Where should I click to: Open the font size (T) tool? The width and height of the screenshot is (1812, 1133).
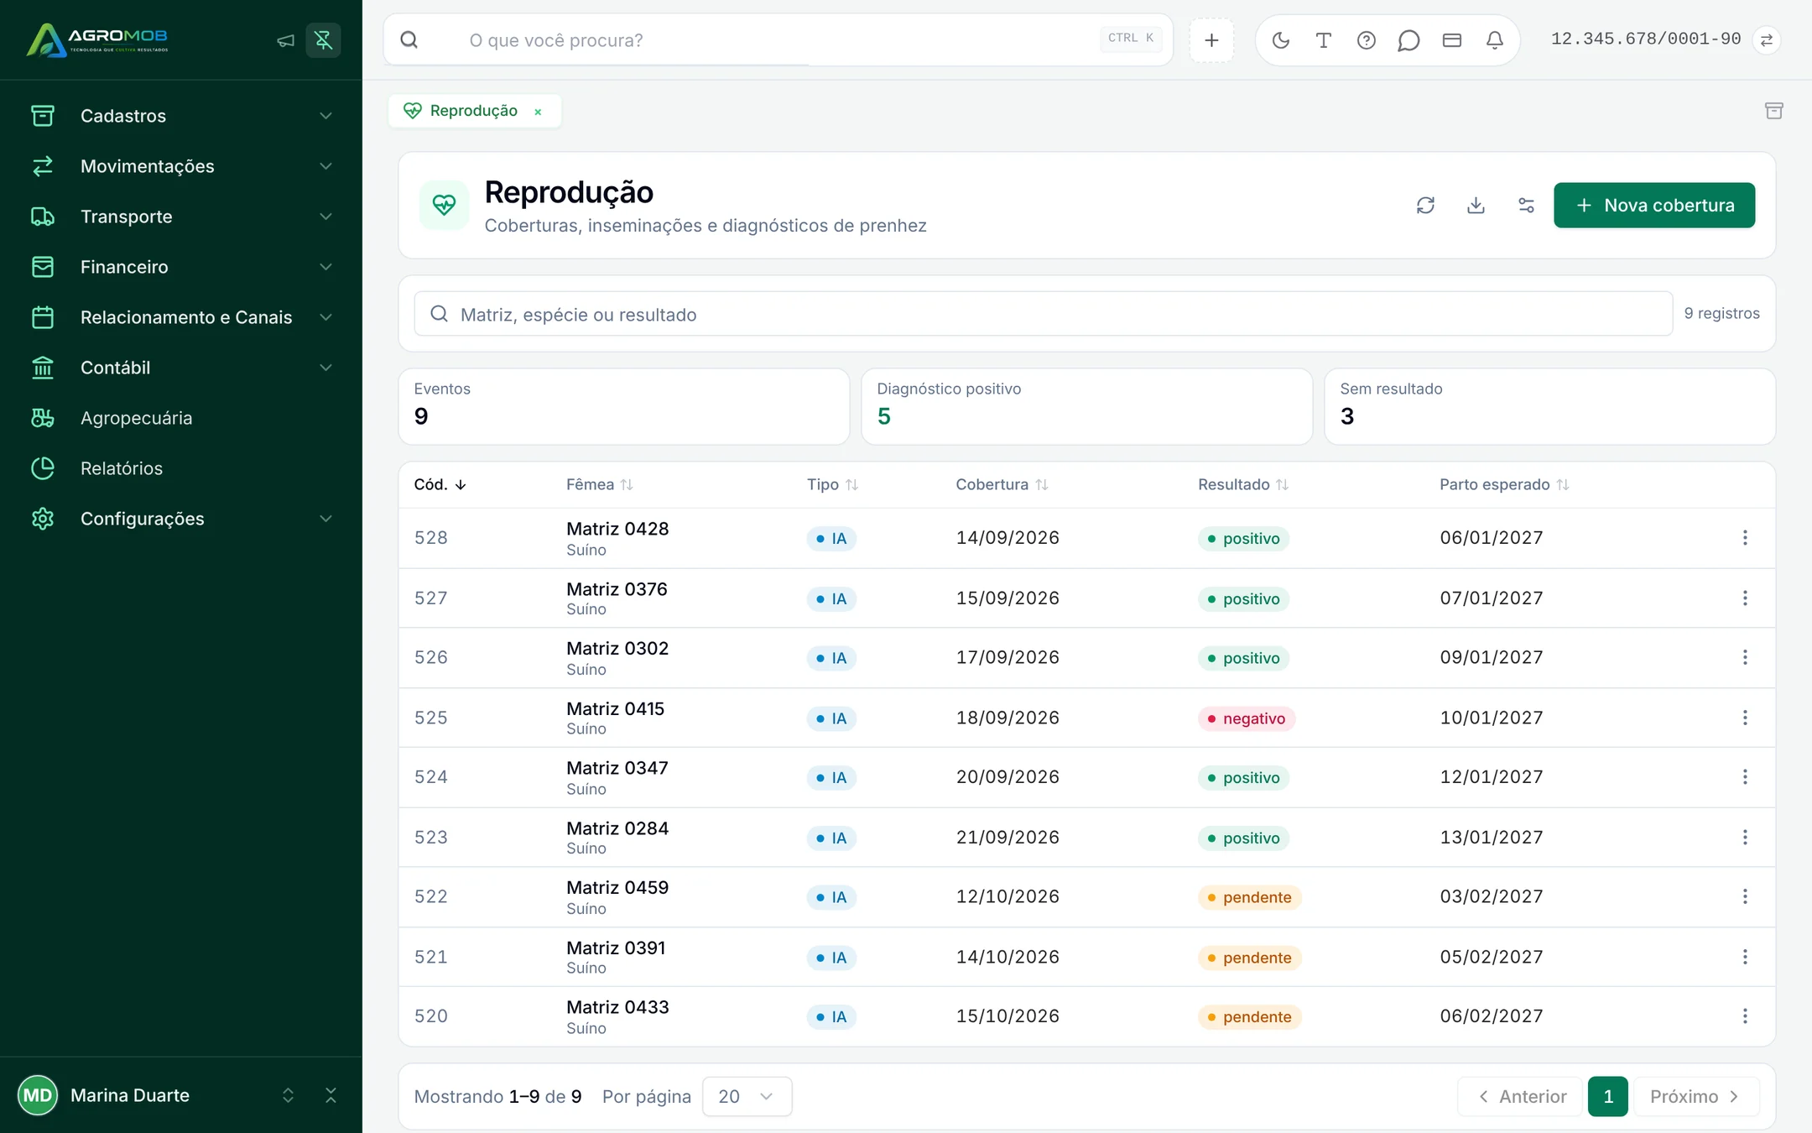[1323, 40]
